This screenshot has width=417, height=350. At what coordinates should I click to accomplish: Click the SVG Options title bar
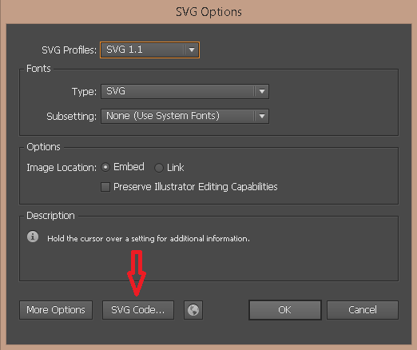pos(208,12)
